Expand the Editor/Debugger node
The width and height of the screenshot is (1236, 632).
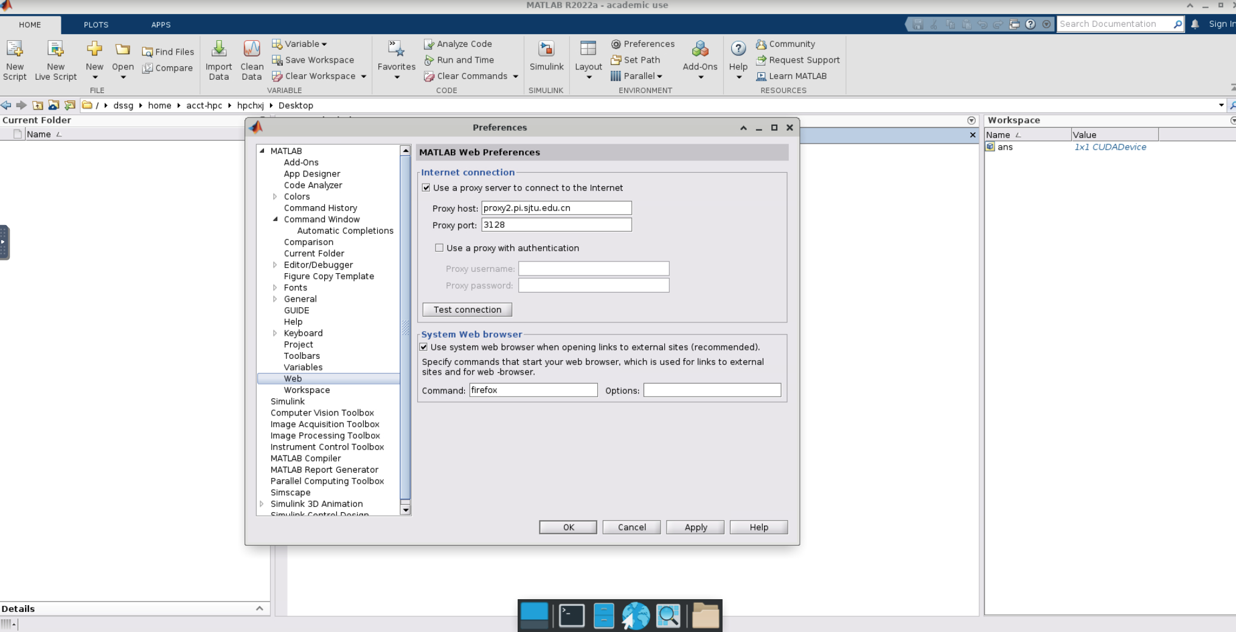tap(275, 265)
